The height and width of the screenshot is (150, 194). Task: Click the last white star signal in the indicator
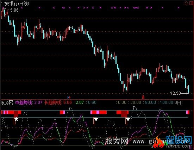128,119
